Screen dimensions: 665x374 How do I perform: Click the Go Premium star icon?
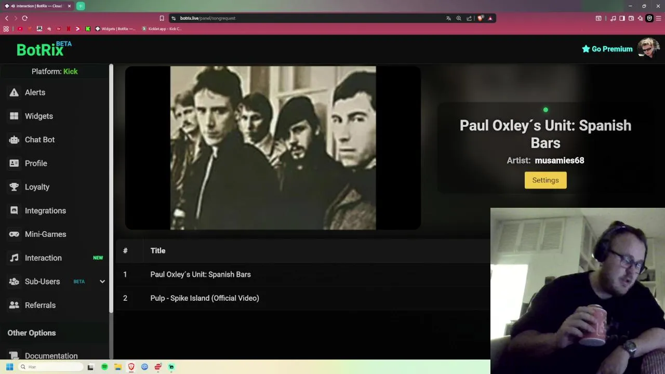586,49
